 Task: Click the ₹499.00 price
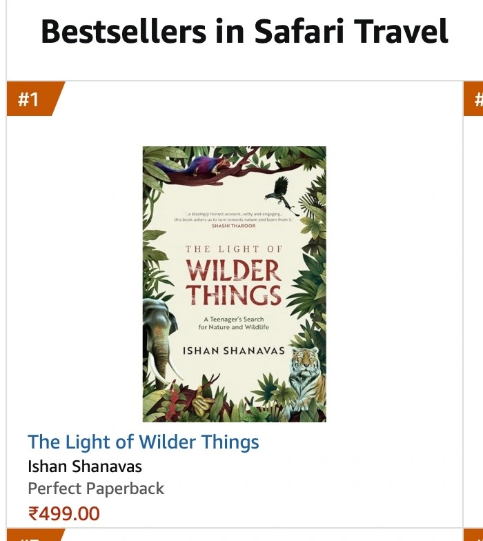pyautogui.click(x=63, y=513)
